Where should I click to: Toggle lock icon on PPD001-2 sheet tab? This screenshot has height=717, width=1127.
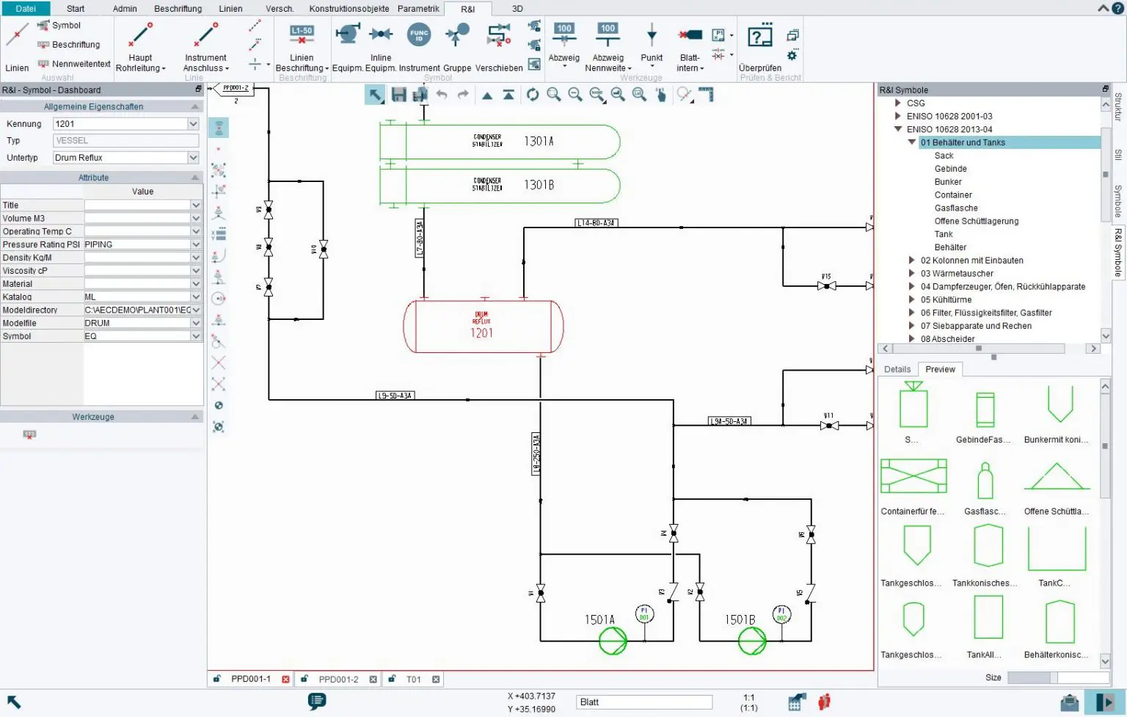pos(304,679)
